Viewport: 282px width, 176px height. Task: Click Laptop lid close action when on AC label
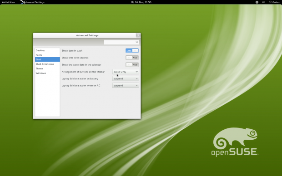tap(81, 86)
